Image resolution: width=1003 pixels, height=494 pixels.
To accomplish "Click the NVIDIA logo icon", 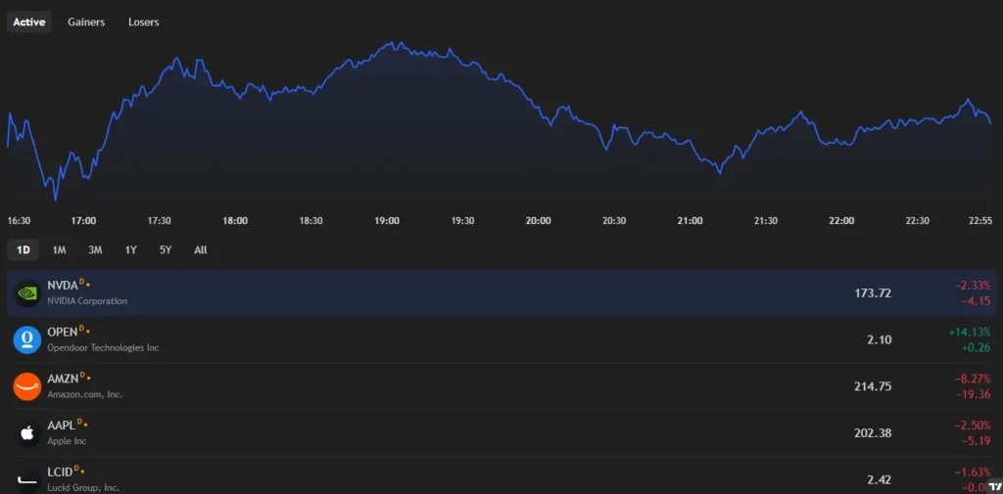I will tap(26, 292).
